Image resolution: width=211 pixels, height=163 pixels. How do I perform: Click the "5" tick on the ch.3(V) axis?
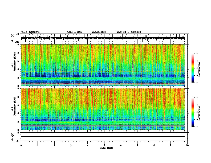click(x=18, y=132)
